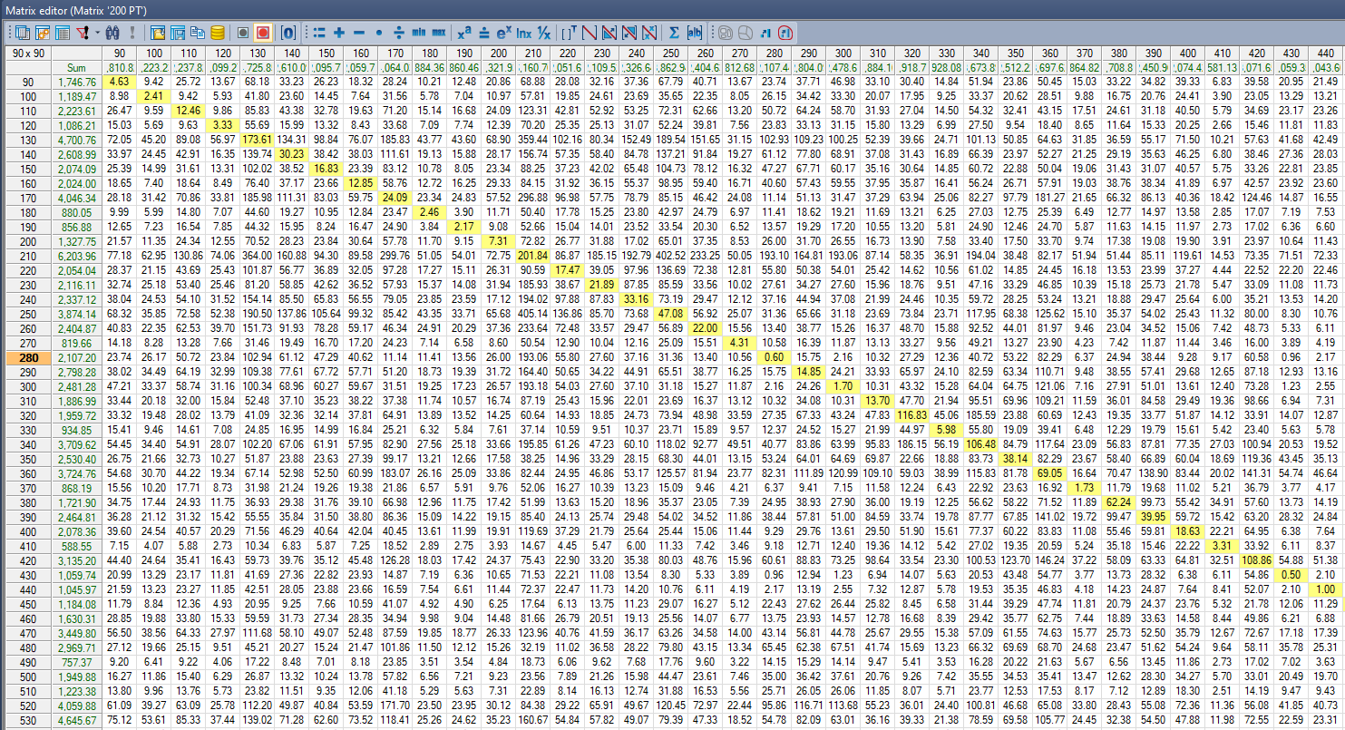Click the sigma sum icon
The width and height of the screenshot is (1345, 730).
point(674,33)
